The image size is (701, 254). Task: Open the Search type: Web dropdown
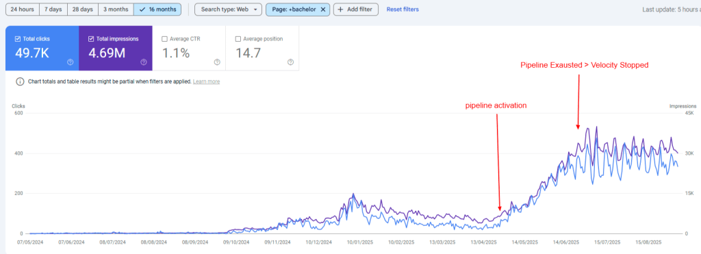point(228,10)
